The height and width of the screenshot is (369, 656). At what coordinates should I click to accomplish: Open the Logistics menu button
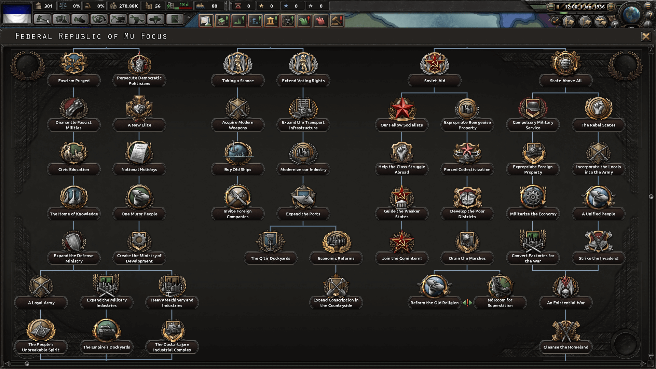[x=175, y=19]
